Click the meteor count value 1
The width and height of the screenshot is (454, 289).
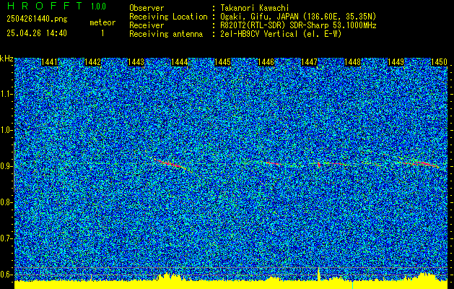[x=102, y=33]
